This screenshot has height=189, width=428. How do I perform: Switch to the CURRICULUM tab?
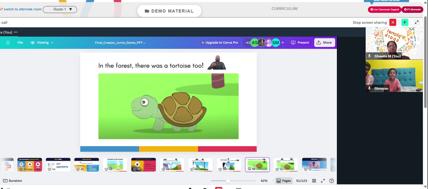[285, 9]
